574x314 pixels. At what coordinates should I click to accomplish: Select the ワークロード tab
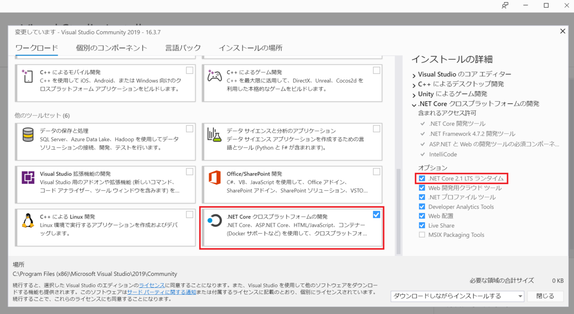click(37, 48)
